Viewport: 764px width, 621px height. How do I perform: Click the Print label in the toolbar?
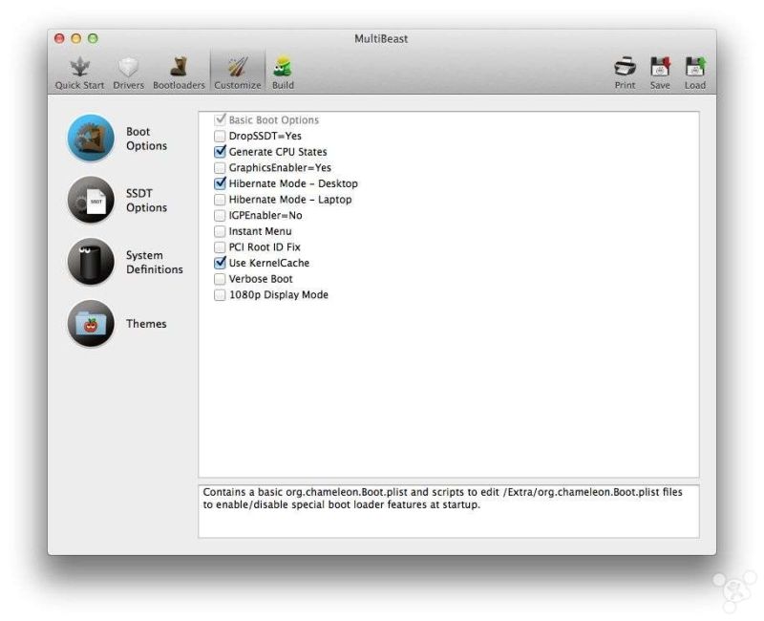click(626, 85)
